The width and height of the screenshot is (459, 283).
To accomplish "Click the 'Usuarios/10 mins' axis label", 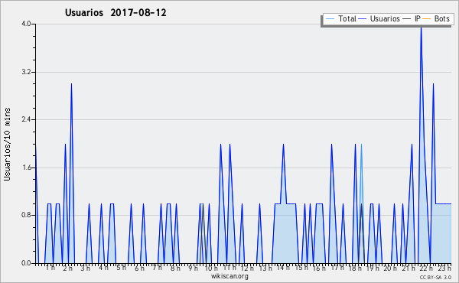I will coord(7,144).
